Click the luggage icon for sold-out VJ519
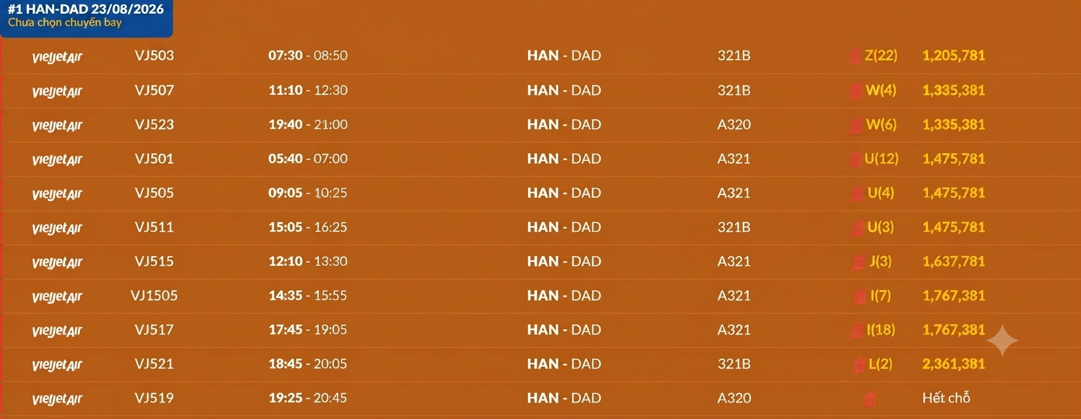 coord(870,399)
